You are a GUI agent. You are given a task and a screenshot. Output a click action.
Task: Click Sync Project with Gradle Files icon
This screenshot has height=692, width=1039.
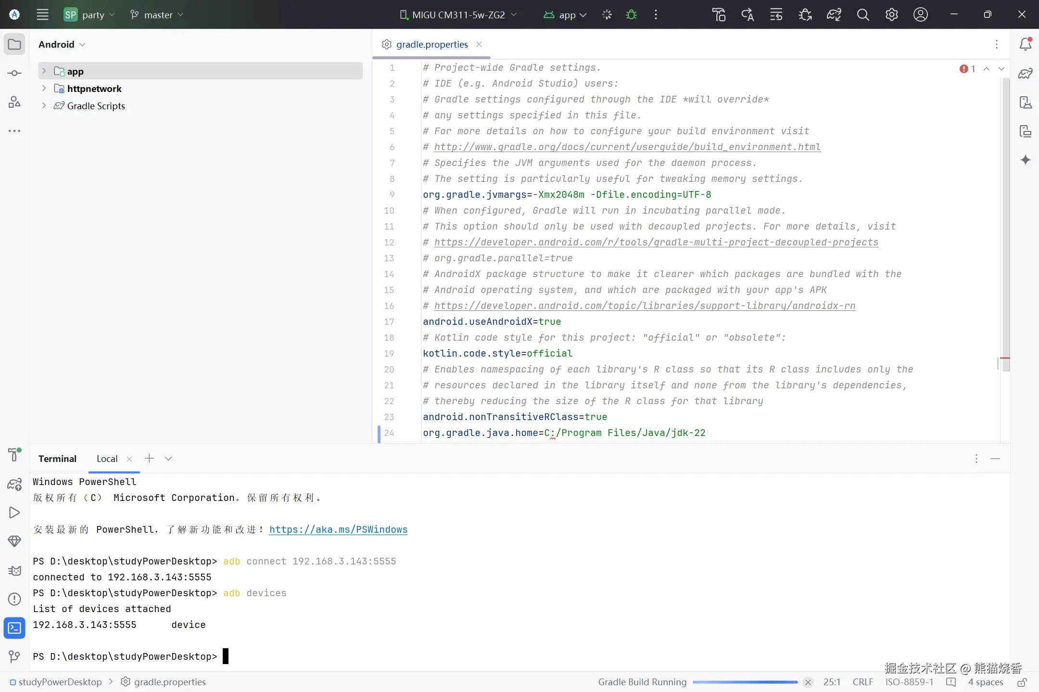pos(834,15)
